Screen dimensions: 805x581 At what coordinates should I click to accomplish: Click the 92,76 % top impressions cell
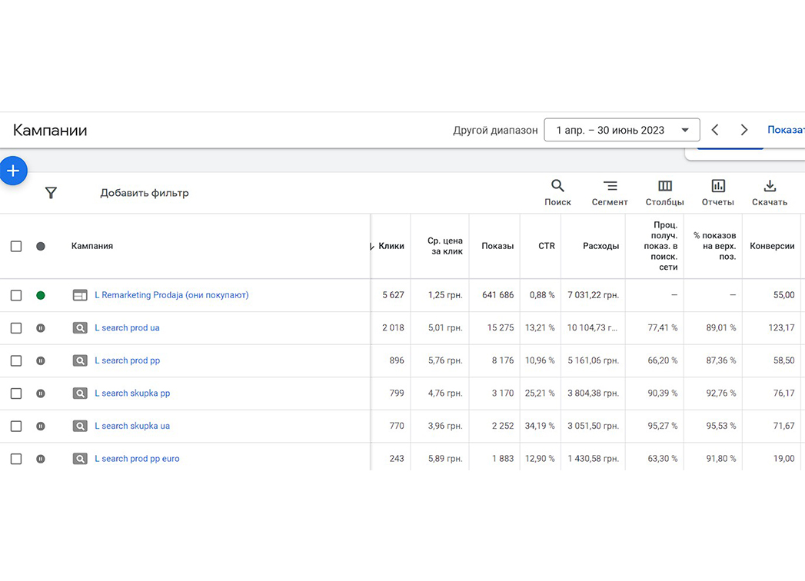(x=720, y=393)
